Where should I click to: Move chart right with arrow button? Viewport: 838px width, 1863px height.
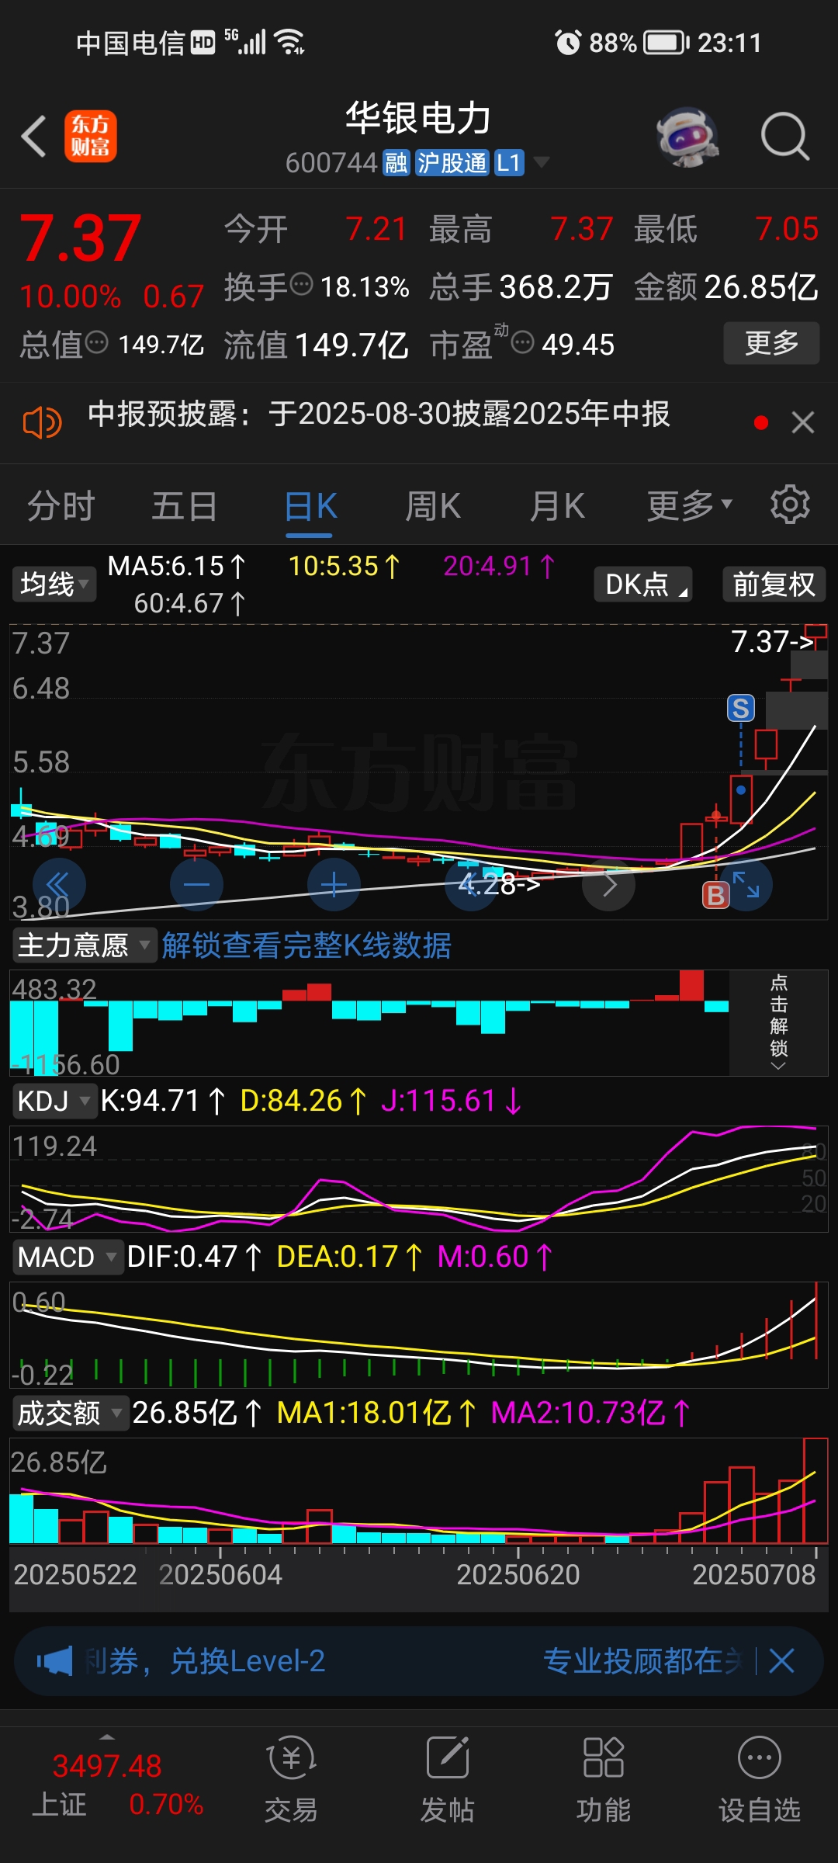click(x=608, y=885)
